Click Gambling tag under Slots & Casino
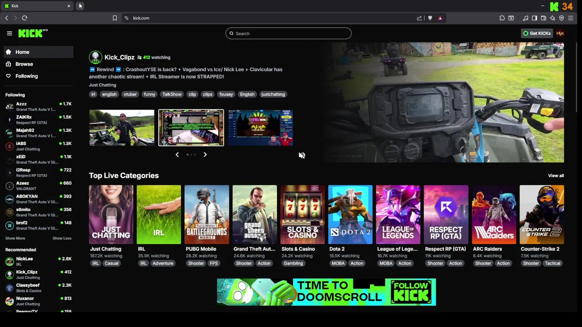Screen dimensions: 582x327 click(x=293, y=263)
